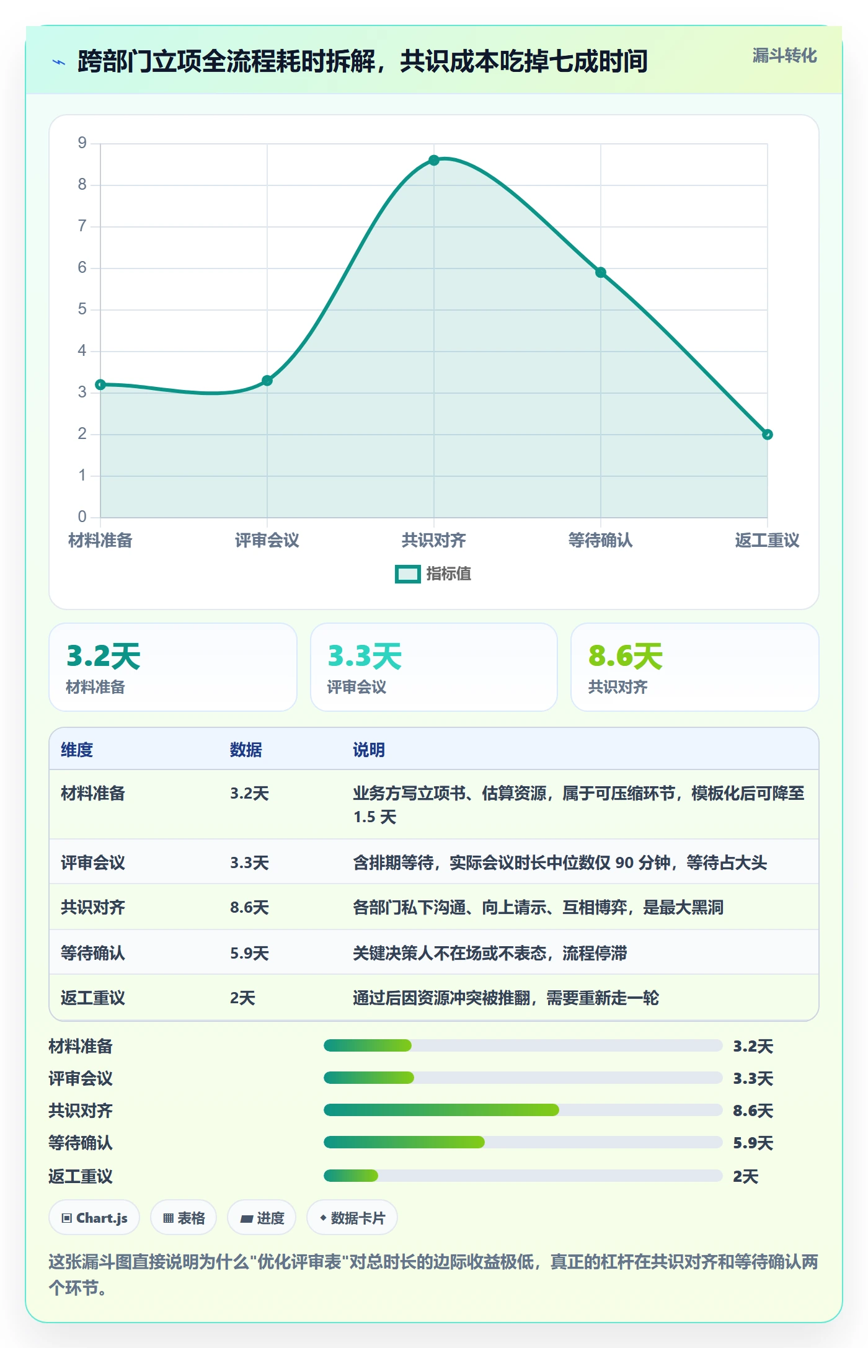Select the 共识对齐 table row cell
The height and width of the screenshot is (1348, 868).
click(x=93, y=907)
